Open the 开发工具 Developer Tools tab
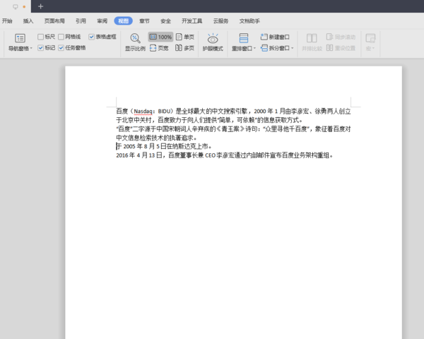424x339 pixels. point(192,20)
